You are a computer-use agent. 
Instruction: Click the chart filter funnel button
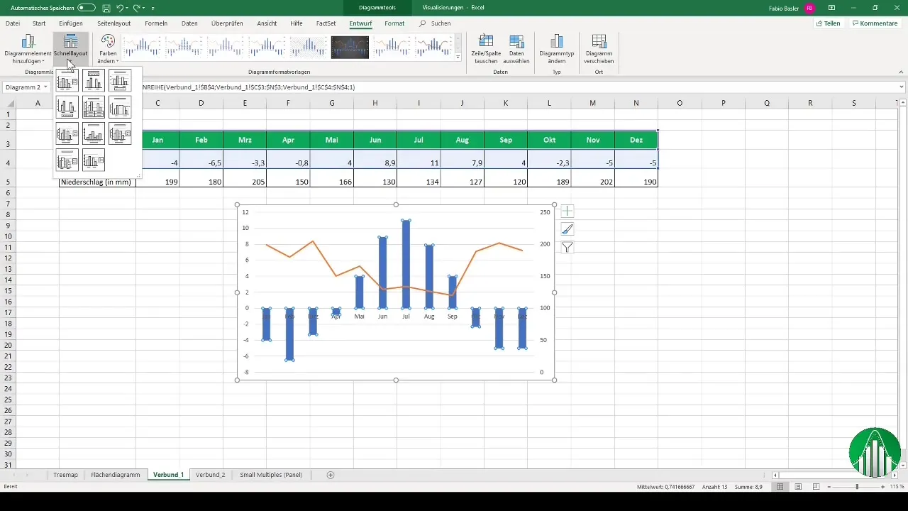pyautogui.click(x=567, y=247)
